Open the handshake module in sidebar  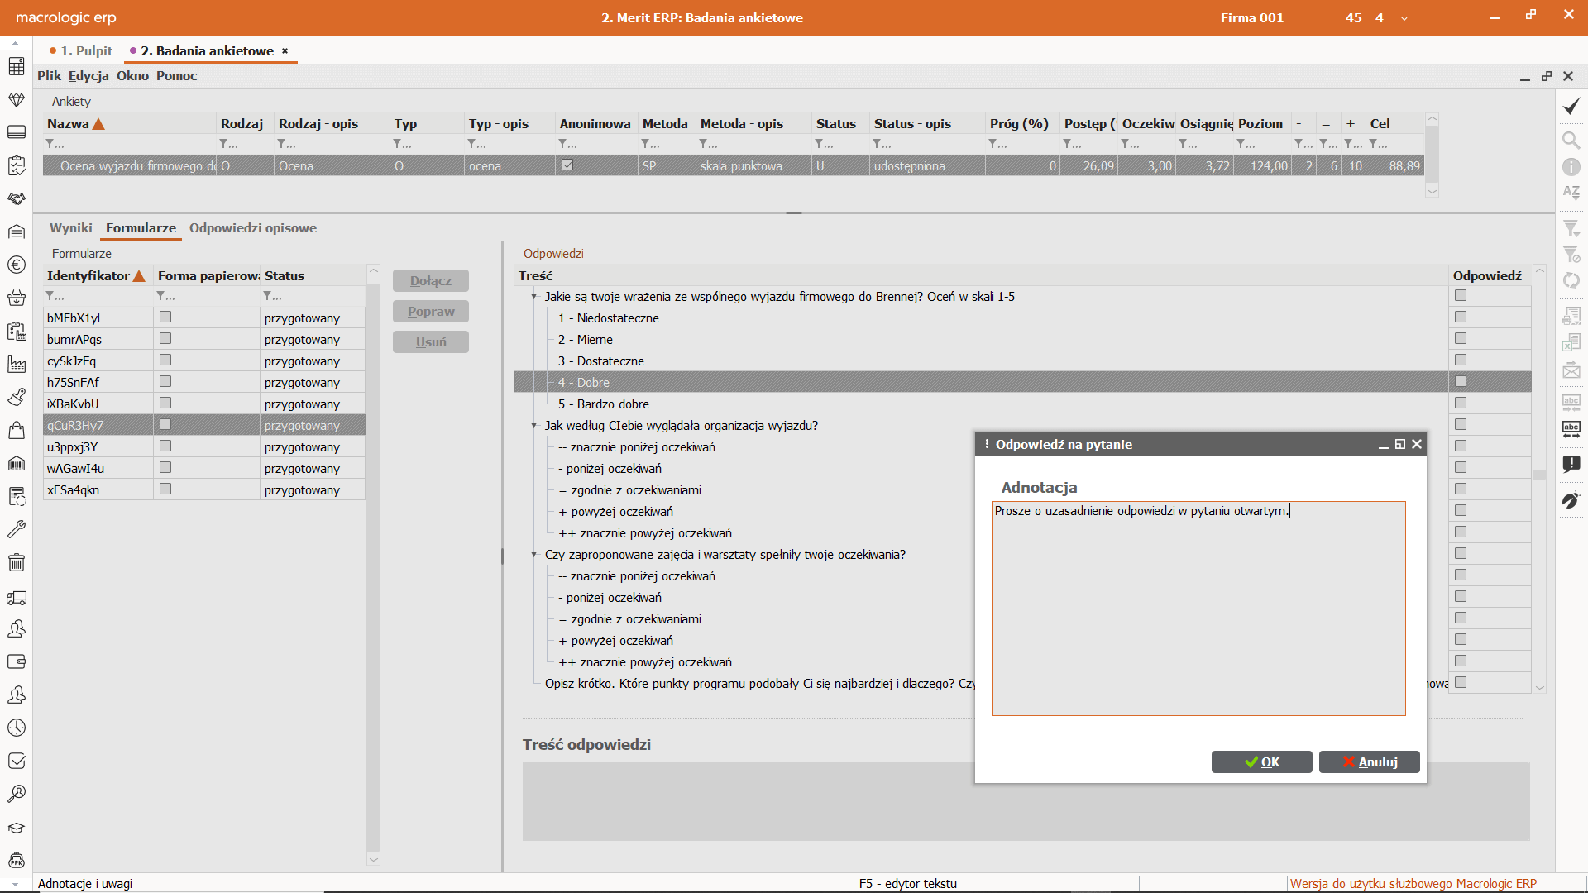16,198
